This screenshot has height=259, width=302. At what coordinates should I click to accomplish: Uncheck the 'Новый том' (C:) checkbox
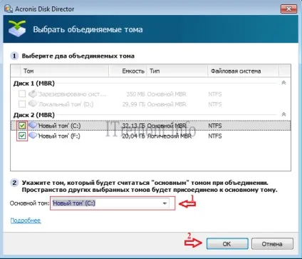coord(22,126)
